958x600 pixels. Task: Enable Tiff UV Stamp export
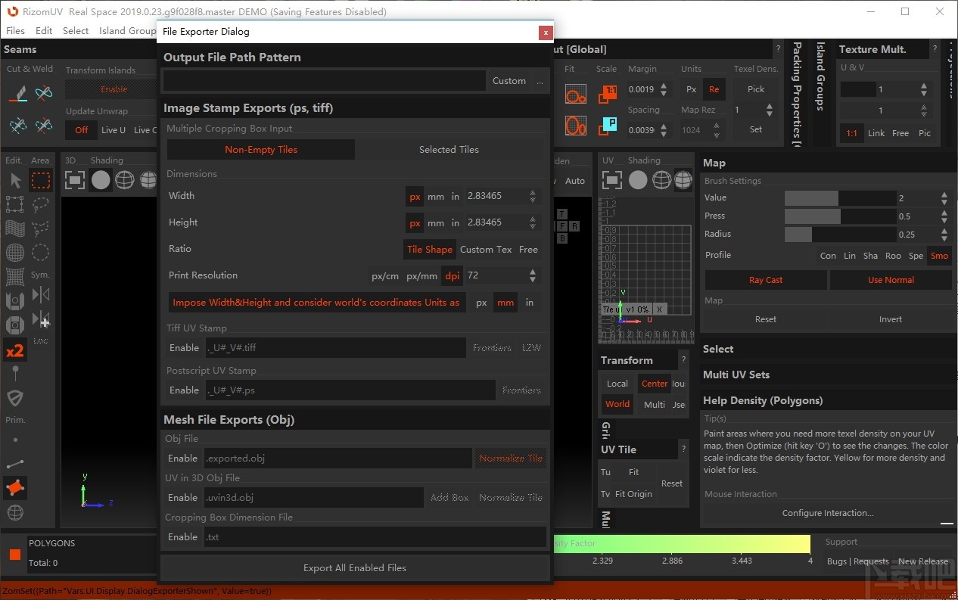coord(184,348)
